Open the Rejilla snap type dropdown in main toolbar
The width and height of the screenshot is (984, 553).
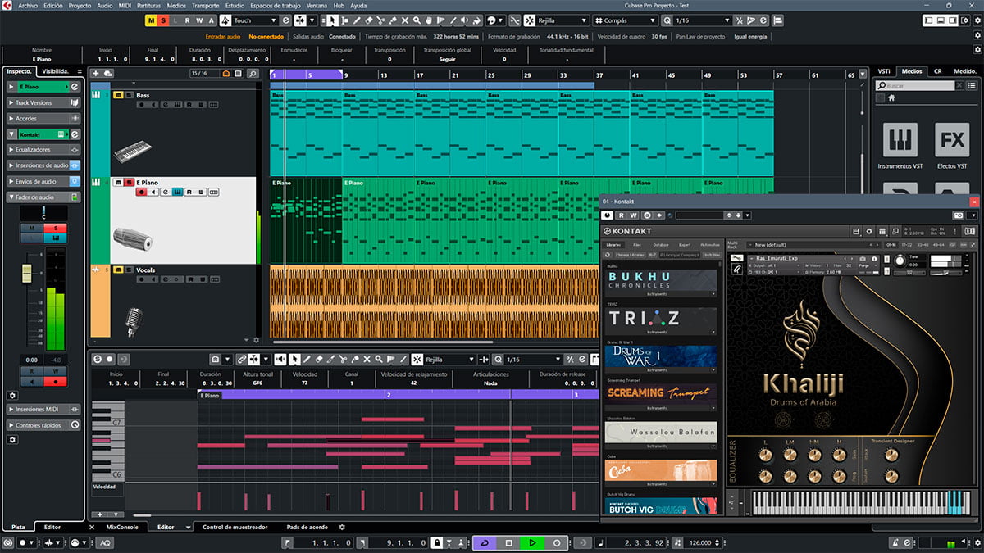(x=563, y=20)
